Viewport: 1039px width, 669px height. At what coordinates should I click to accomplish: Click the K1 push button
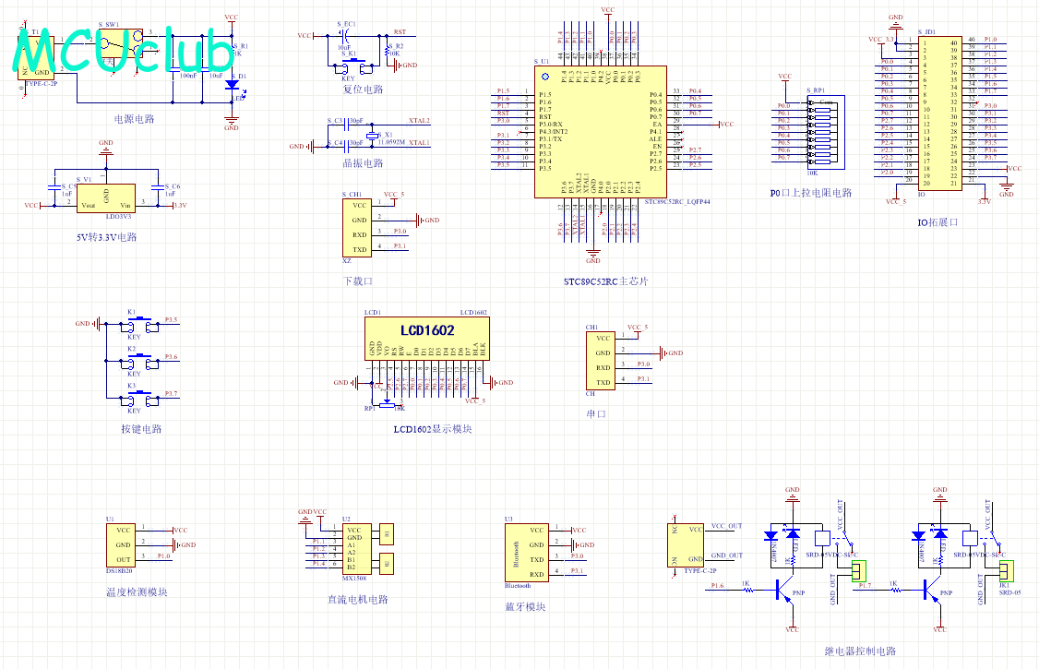point(140,325)
